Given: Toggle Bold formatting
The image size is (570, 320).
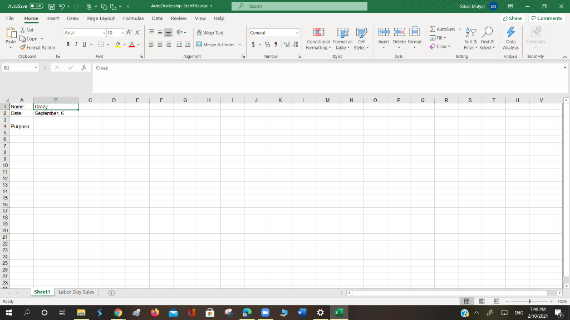Looking at the screenshot, I should (x=67, y=44).
